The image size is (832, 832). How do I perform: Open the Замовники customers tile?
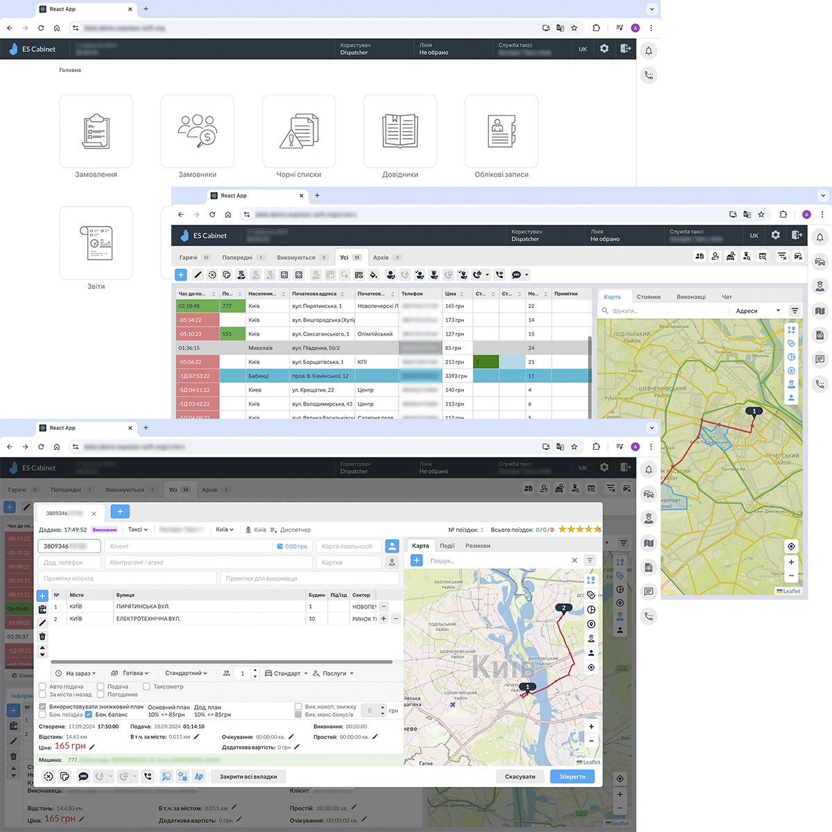198,131
